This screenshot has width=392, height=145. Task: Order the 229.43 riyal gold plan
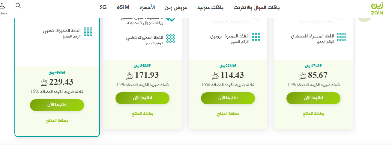pyautogui.click(x=57, y=105)
